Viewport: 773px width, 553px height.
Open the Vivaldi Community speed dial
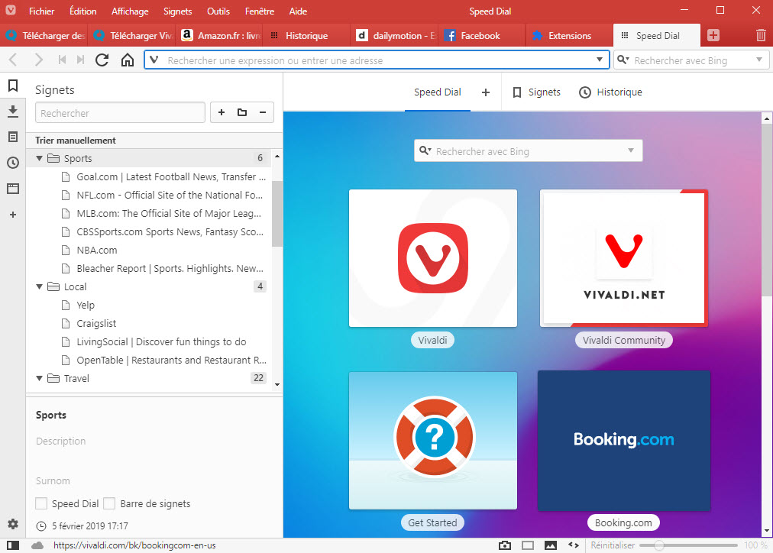tap(623, 257)
